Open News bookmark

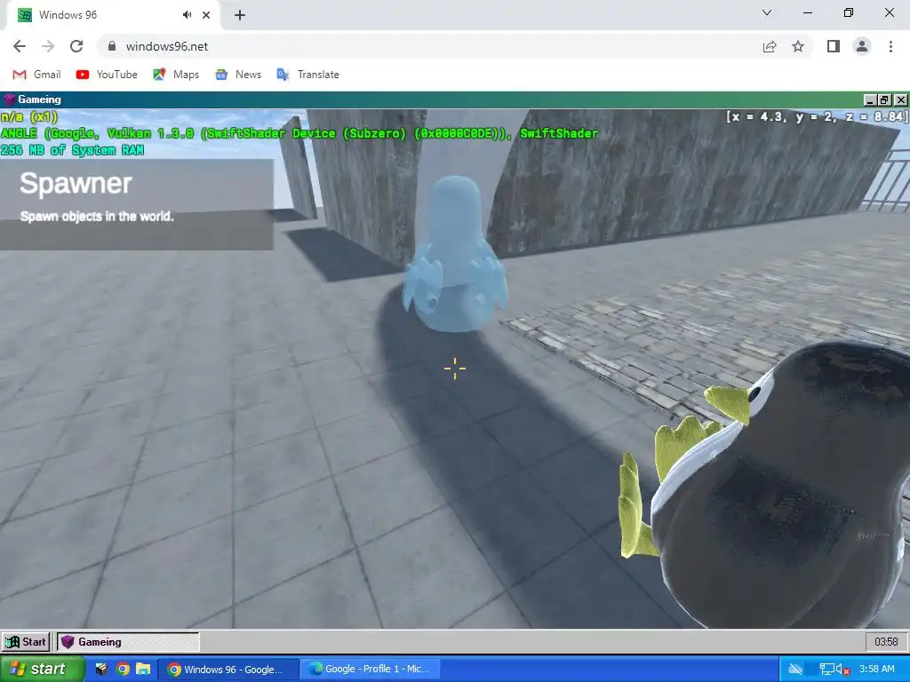(x=238, y=75)
